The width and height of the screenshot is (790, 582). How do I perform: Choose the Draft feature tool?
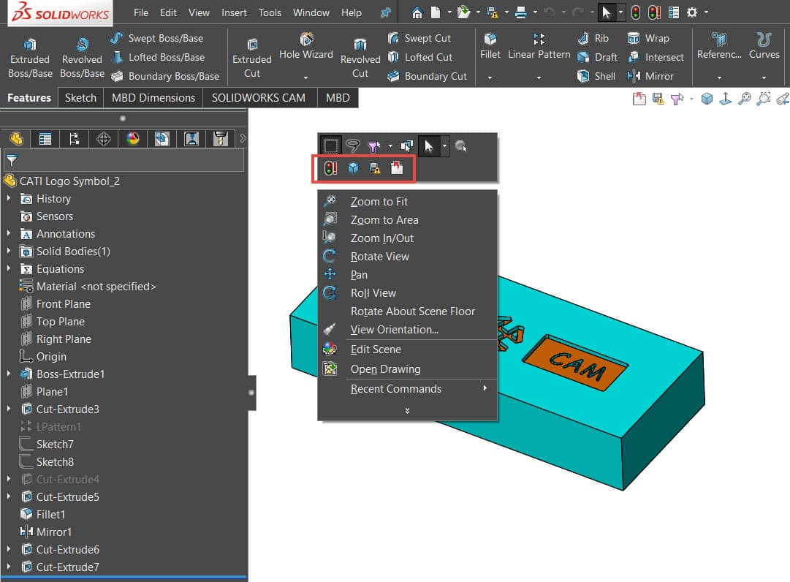click(597, 58)
